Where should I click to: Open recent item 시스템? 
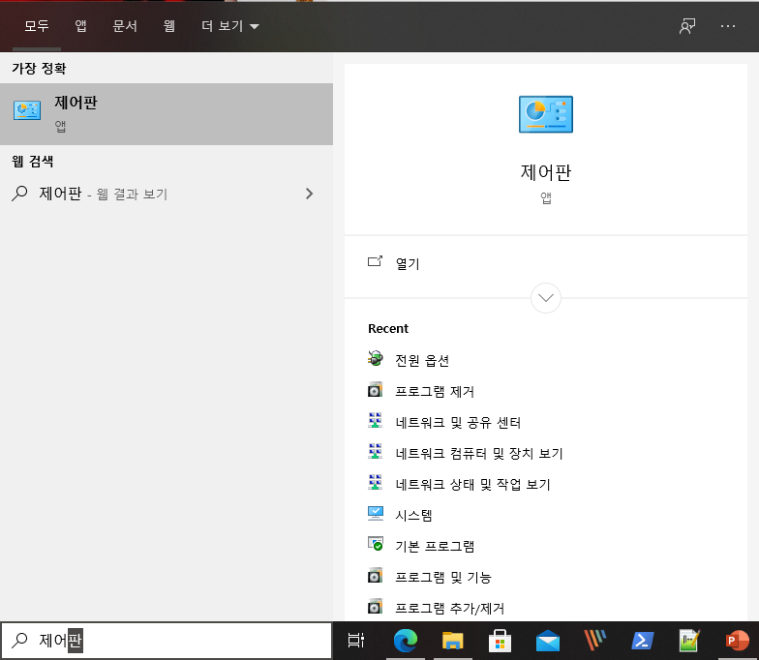click(413, 515)
